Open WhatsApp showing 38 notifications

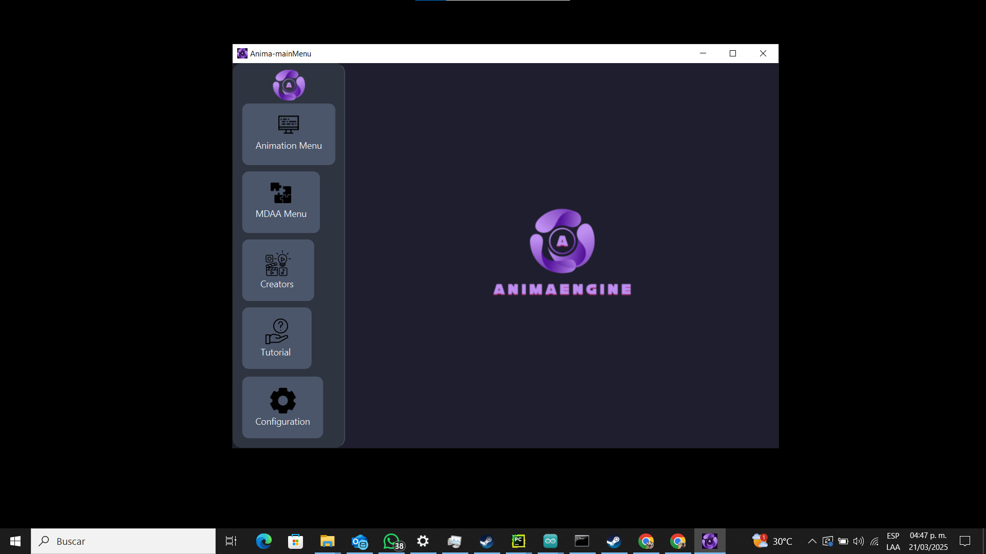[x=391, y=541]
